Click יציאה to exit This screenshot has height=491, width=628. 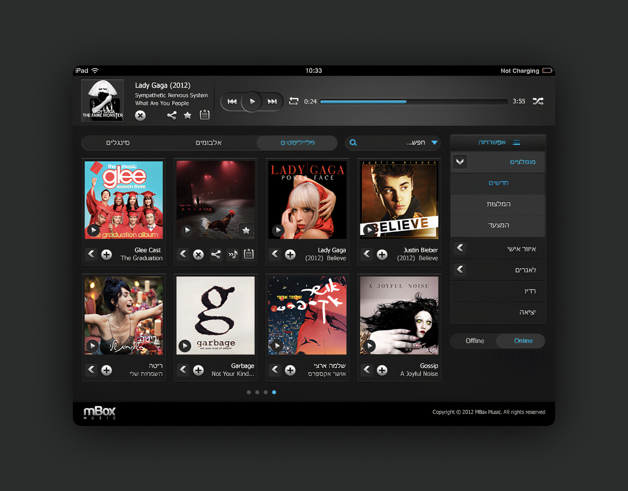pyautogui.click(x=498, y=313)
